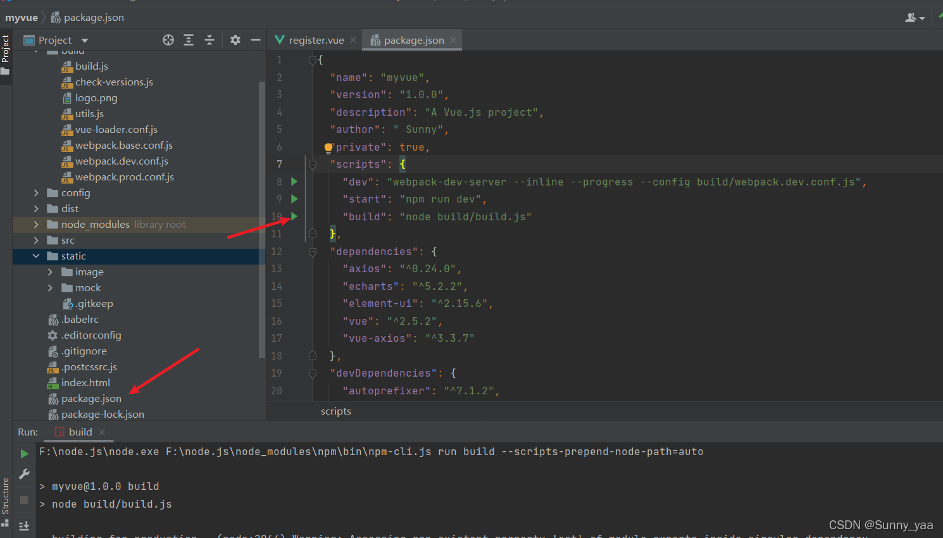Close the build run tab
This screenshot has height=538, width=943.
[102, 432]
